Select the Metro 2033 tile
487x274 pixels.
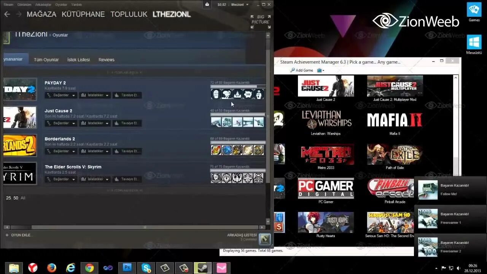click(326, 156)
